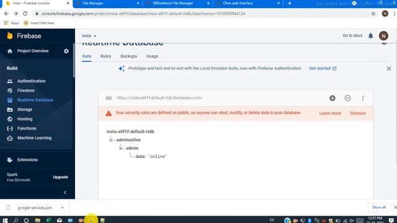Switch to the Backups tab
The image size is (397, 223).
(128, 56)
